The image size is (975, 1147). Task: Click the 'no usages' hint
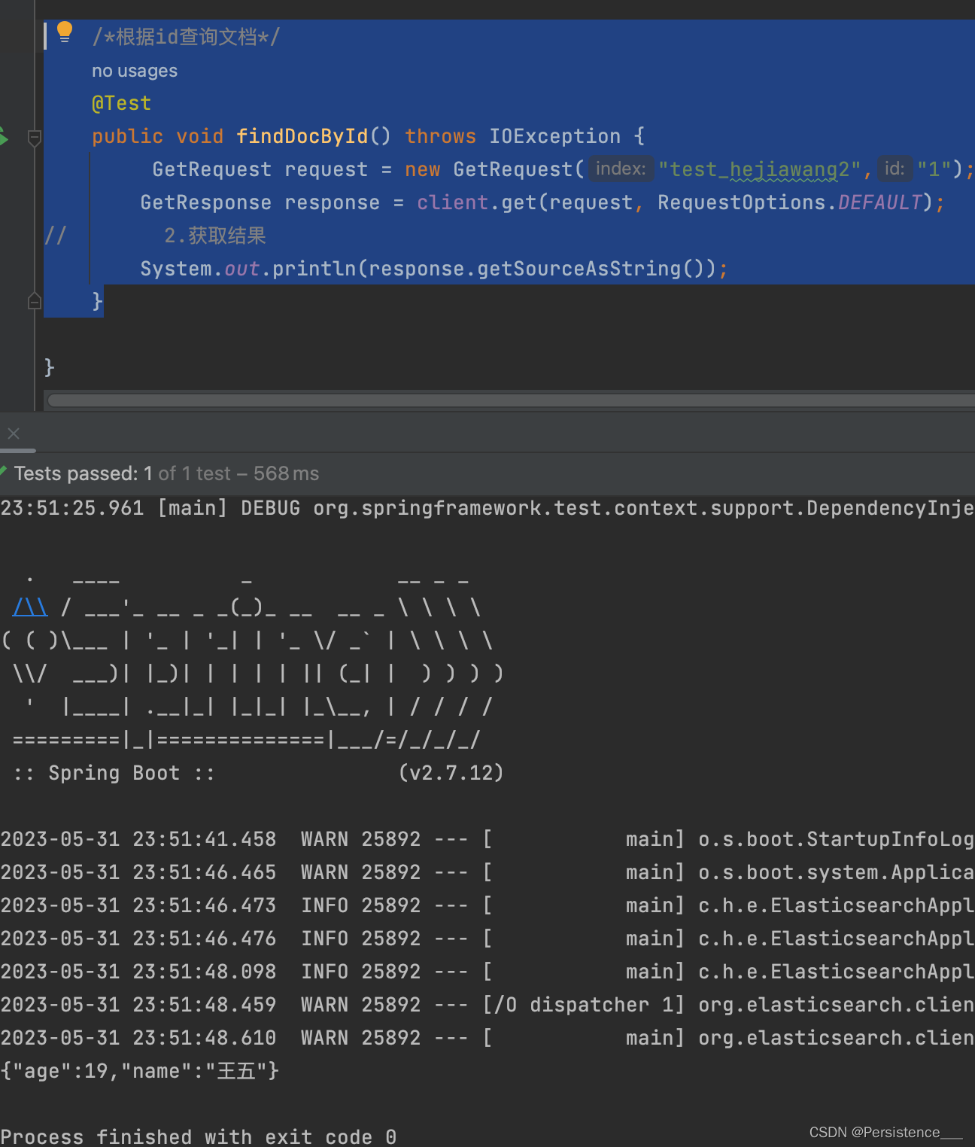pyautogui.click(x=135, y=71)
